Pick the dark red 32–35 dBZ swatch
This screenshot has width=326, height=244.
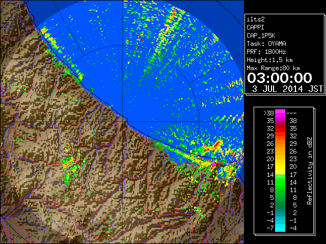point(280,129)
